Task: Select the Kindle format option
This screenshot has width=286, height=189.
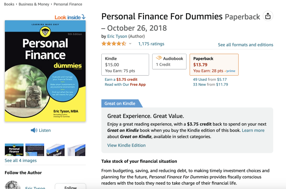Action: (125, 64)
